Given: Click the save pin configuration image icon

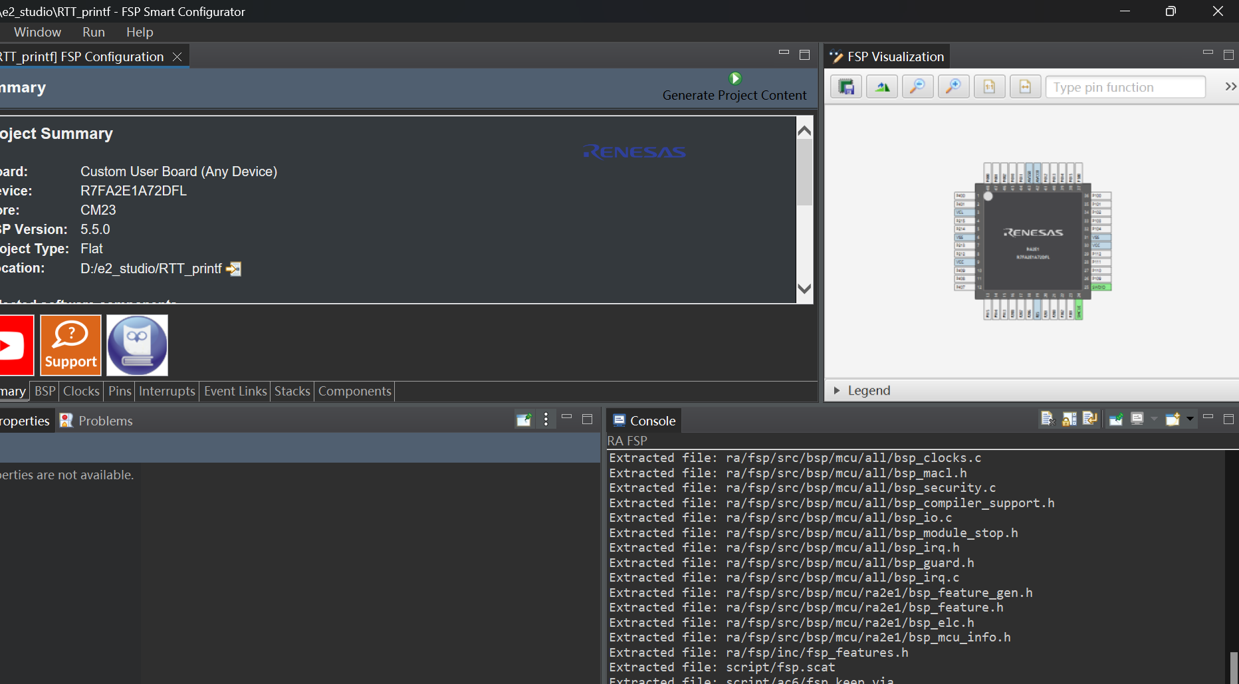Looking at the screenshot, I should pyautogui.click(x=846, y=87).
